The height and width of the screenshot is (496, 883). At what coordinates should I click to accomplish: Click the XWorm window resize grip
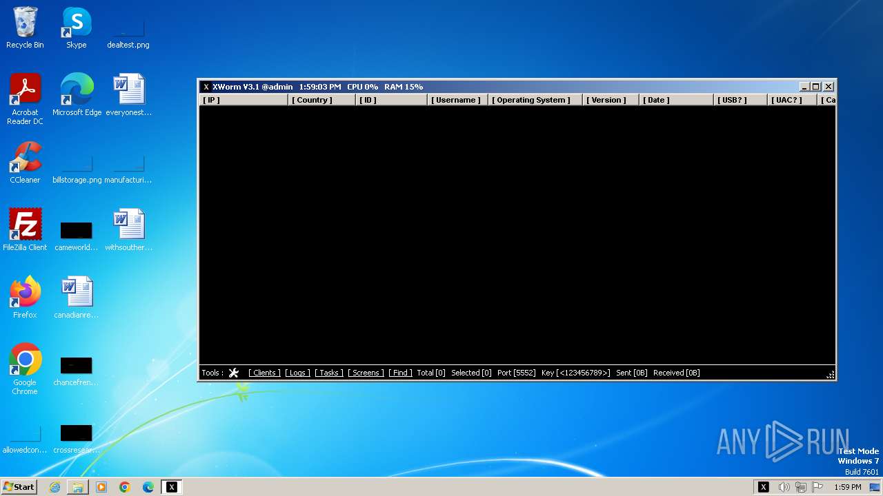(x=831, y=375)
